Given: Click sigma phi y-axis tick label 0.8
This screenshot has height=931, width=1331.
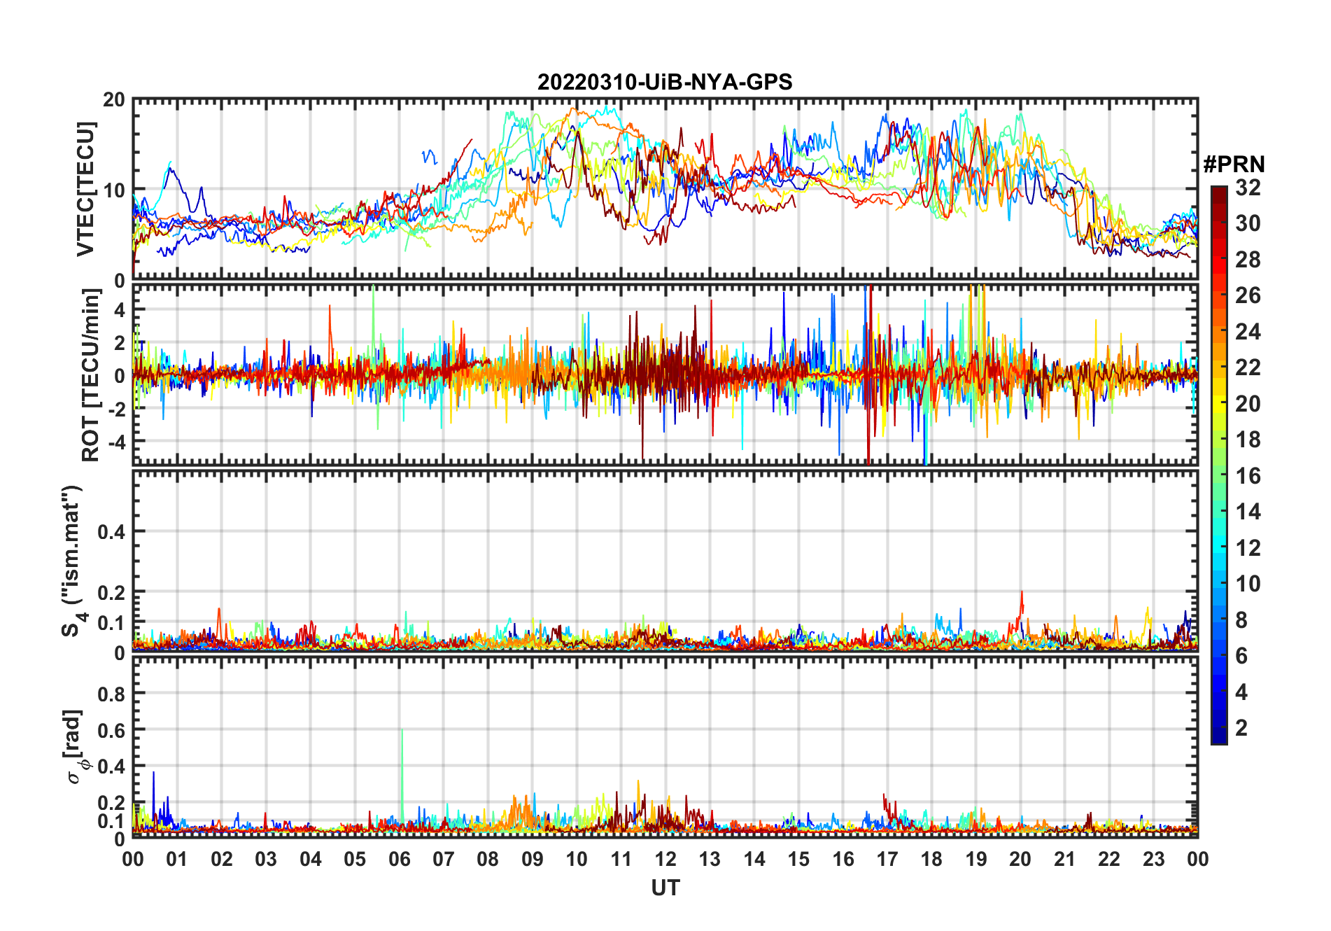Looking at the screenshot, I should coord(111,694).
